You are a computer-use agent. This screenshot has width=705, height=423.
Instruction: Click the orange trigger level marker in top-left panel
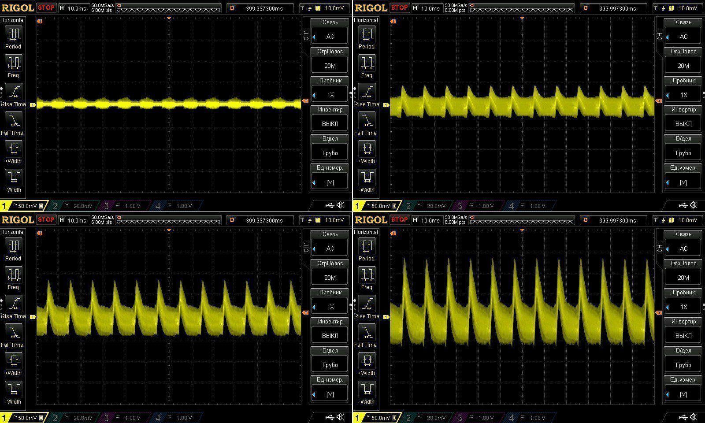(306, 101)
